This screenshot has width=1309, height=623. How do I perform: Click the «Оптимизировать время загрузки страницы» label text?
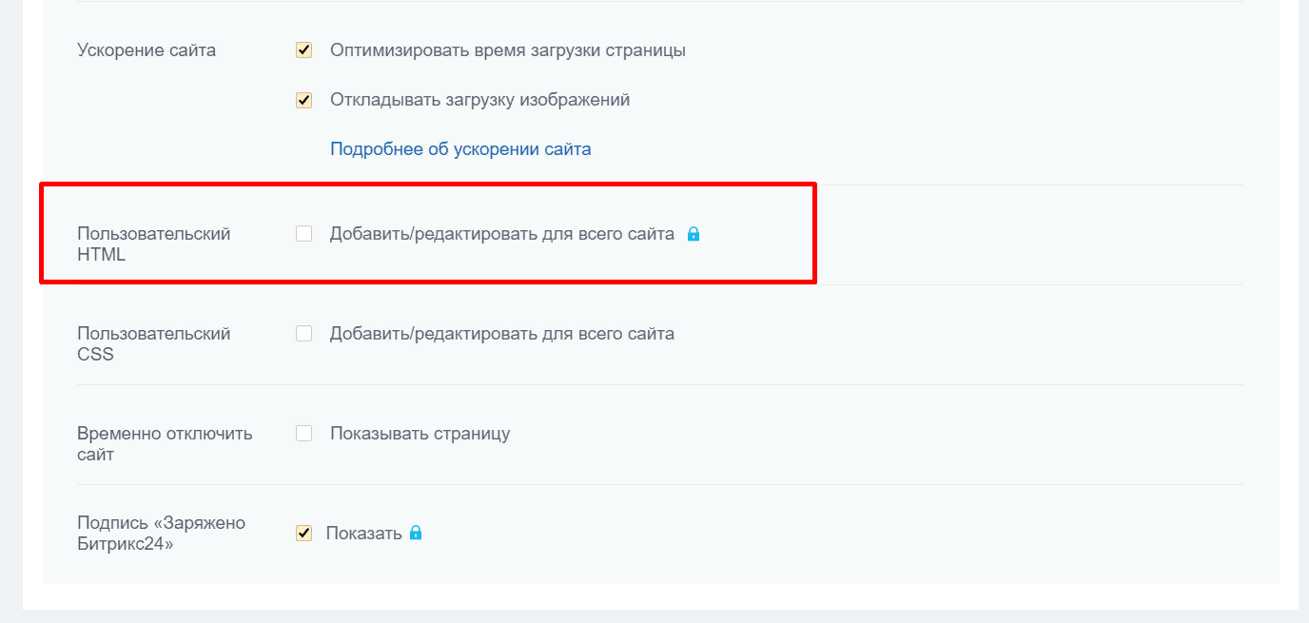coord(508,50)
